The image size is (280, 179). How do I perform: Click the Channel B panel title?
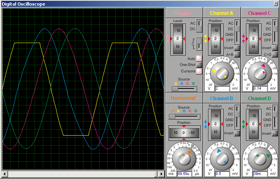[222, 99]
